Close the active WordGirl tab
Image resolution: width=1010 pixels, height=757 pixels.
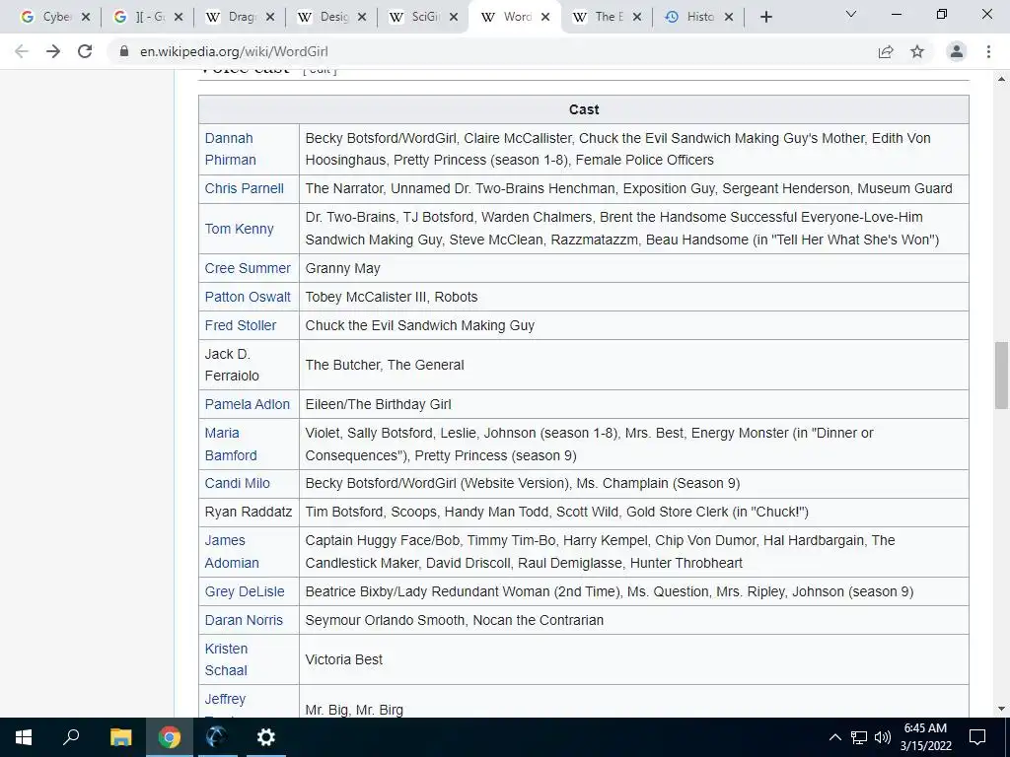[545, 18]
